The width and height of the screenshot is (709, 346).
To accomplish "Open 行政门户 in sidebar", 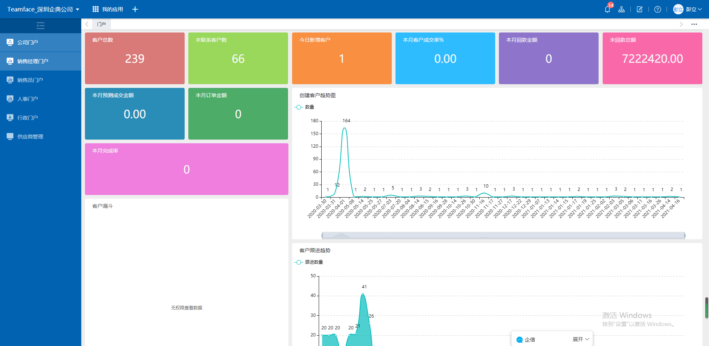I will [41, 117].
